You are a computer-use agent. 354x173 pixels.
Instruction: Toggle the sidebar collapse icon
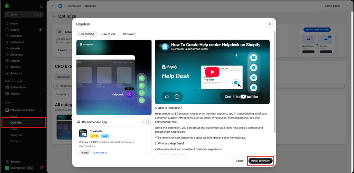(41, 6)
